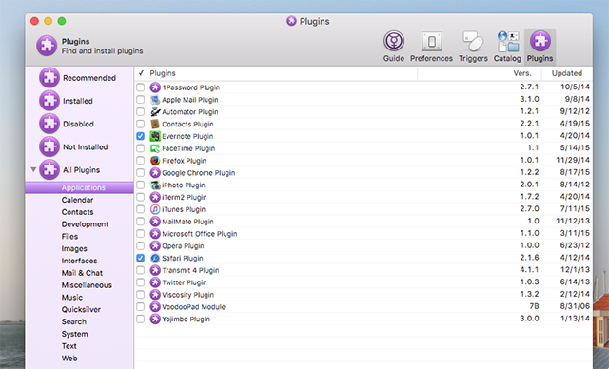Screen dimensions: 609x369
Task: Sort by the Updated column header
Action: click(567, 73)
